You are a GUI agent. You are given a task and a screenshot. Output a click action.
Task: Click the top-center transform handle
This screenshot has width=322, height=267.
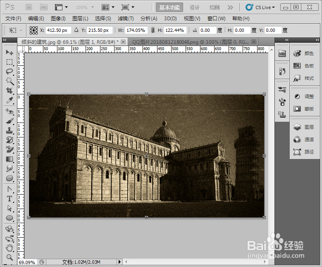[x=146, y=94]
